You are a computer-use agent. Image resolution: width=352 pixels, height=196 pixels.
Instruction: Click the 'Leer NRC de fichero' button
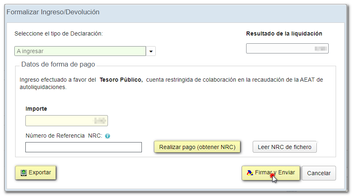tap(285, 147)
